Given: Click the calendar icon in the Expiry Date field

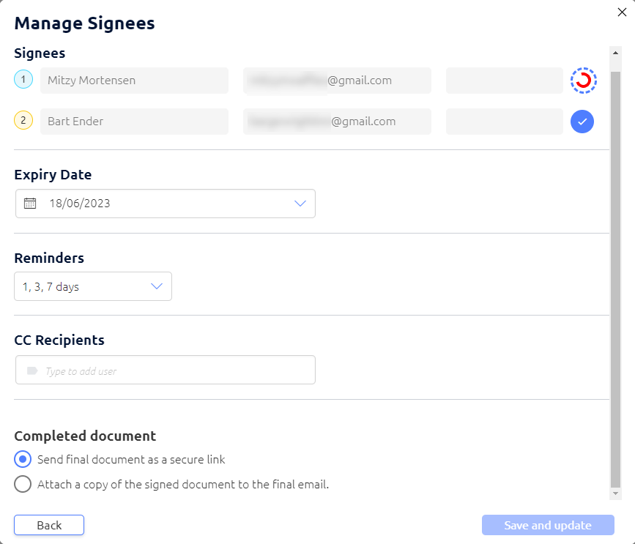Looking at the screenshot, I should 29,203.
